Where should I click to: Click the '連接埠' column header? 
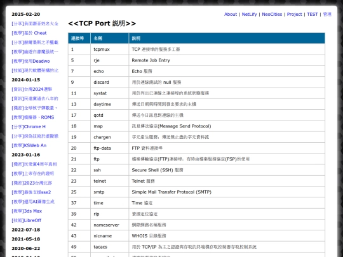[79, 38]
